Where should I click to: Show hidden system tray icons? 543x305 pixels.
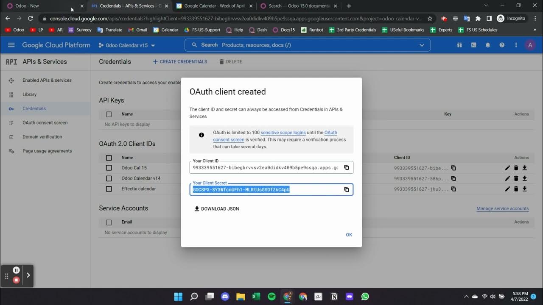pos(466,297)
